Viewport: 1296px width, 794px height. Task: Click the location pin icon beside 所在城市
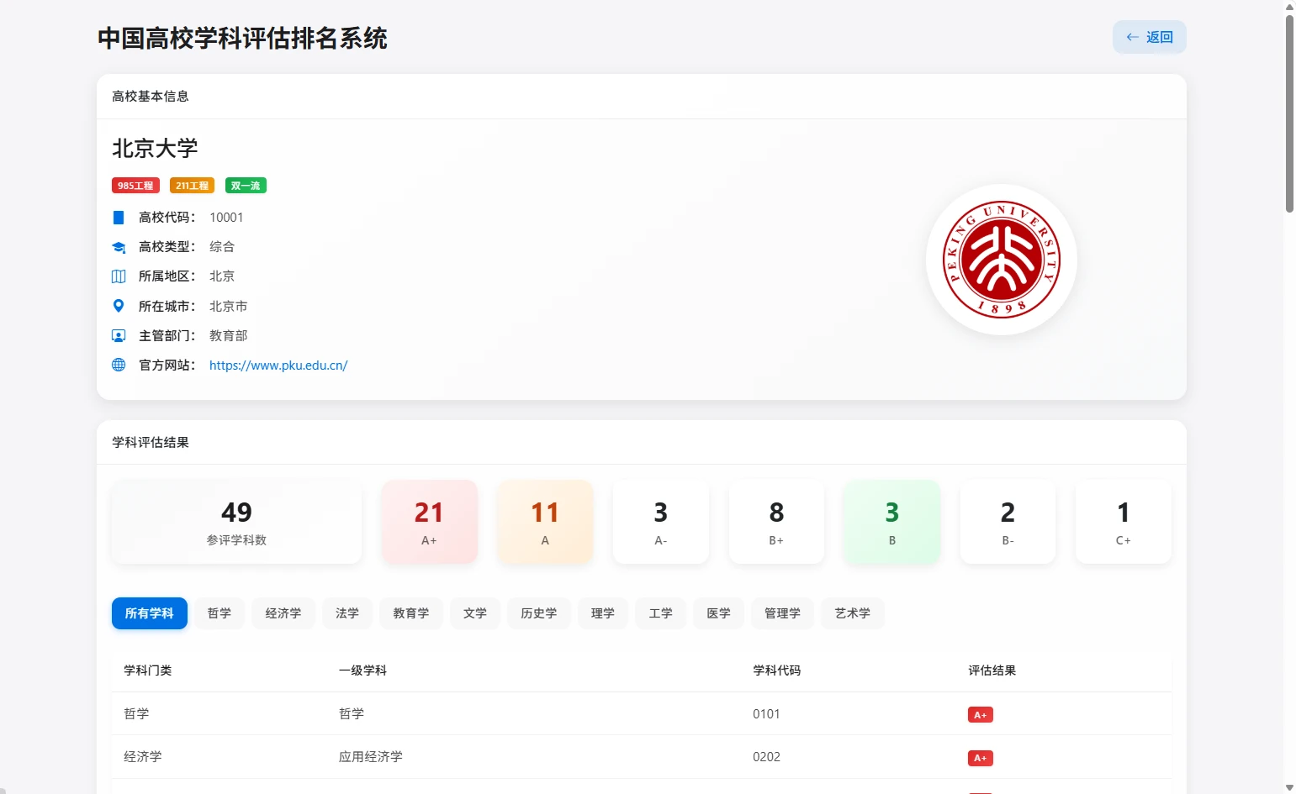[119, 306]
